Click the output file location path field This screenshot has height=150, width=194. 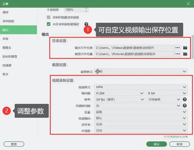[x=134, y=48]
